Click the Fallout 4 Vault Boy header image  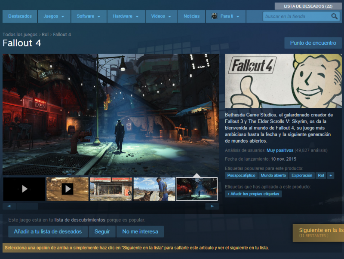coord(283,81)
